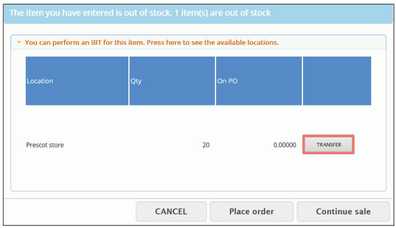396x228 pixels.
Task: Sort by the Location column header
Action: tap(77, 81)
